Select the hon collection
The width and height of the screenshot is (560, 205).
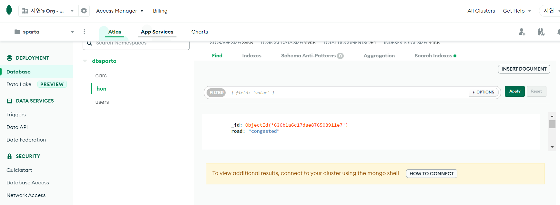[101, 89]
